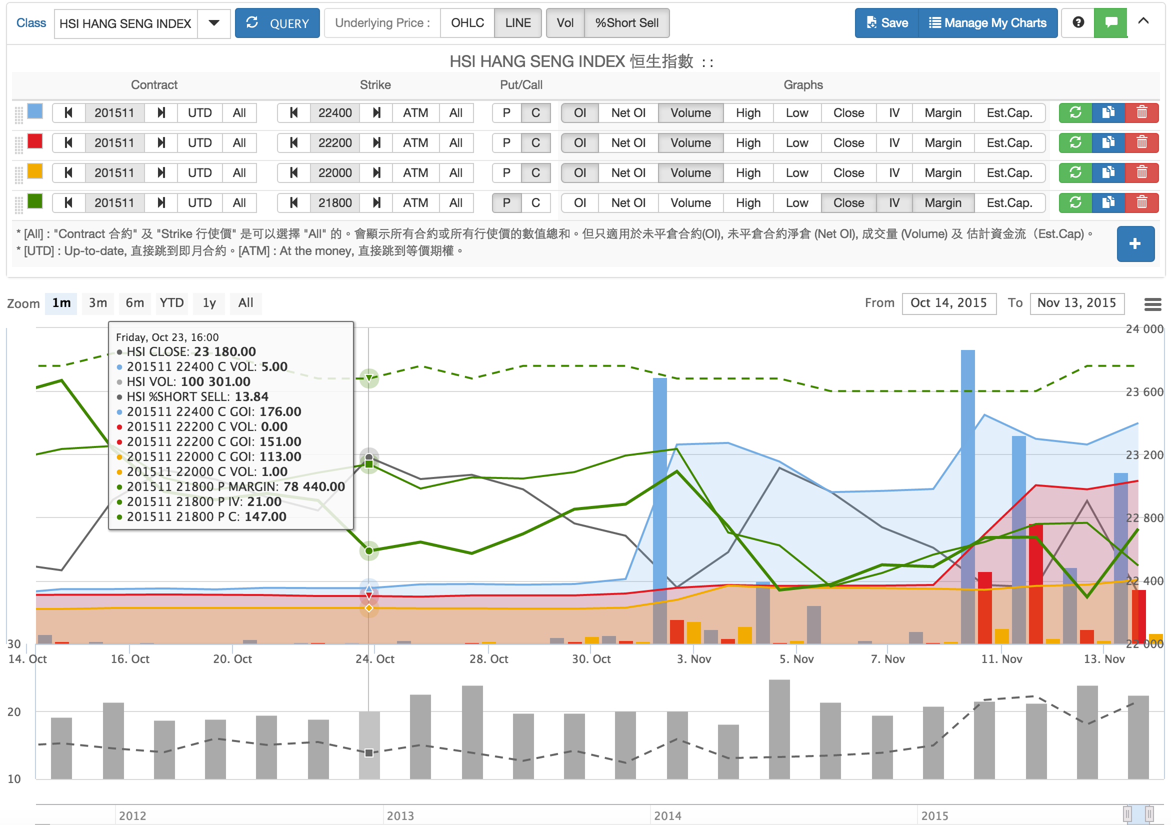Toggle OHLC underlying price display
The image size is (1171, 825).
pyautogui.click(x=467, y=23)
